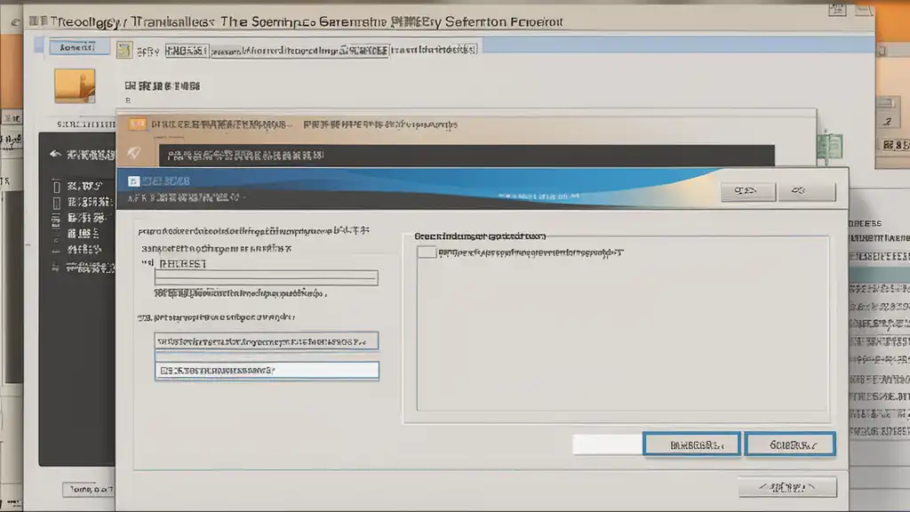
Task: Click the gray button below the dialog at bottom right
Action: (x=787, y=487)
